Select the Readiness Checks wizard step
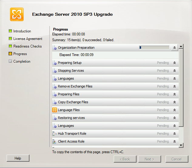This screenshot has width=192, height=168. [28, 46]
